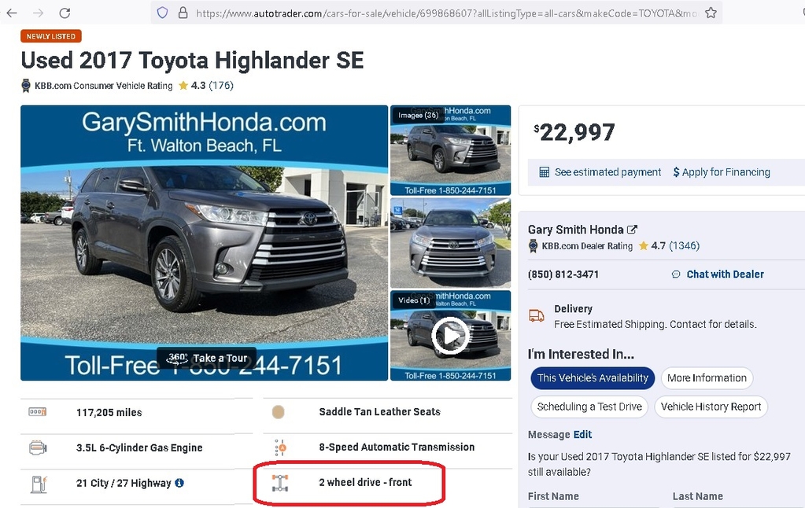Click the Saddle Tan color swatch
The height and width of the screenshot is (508, 805).
point(278,412)
